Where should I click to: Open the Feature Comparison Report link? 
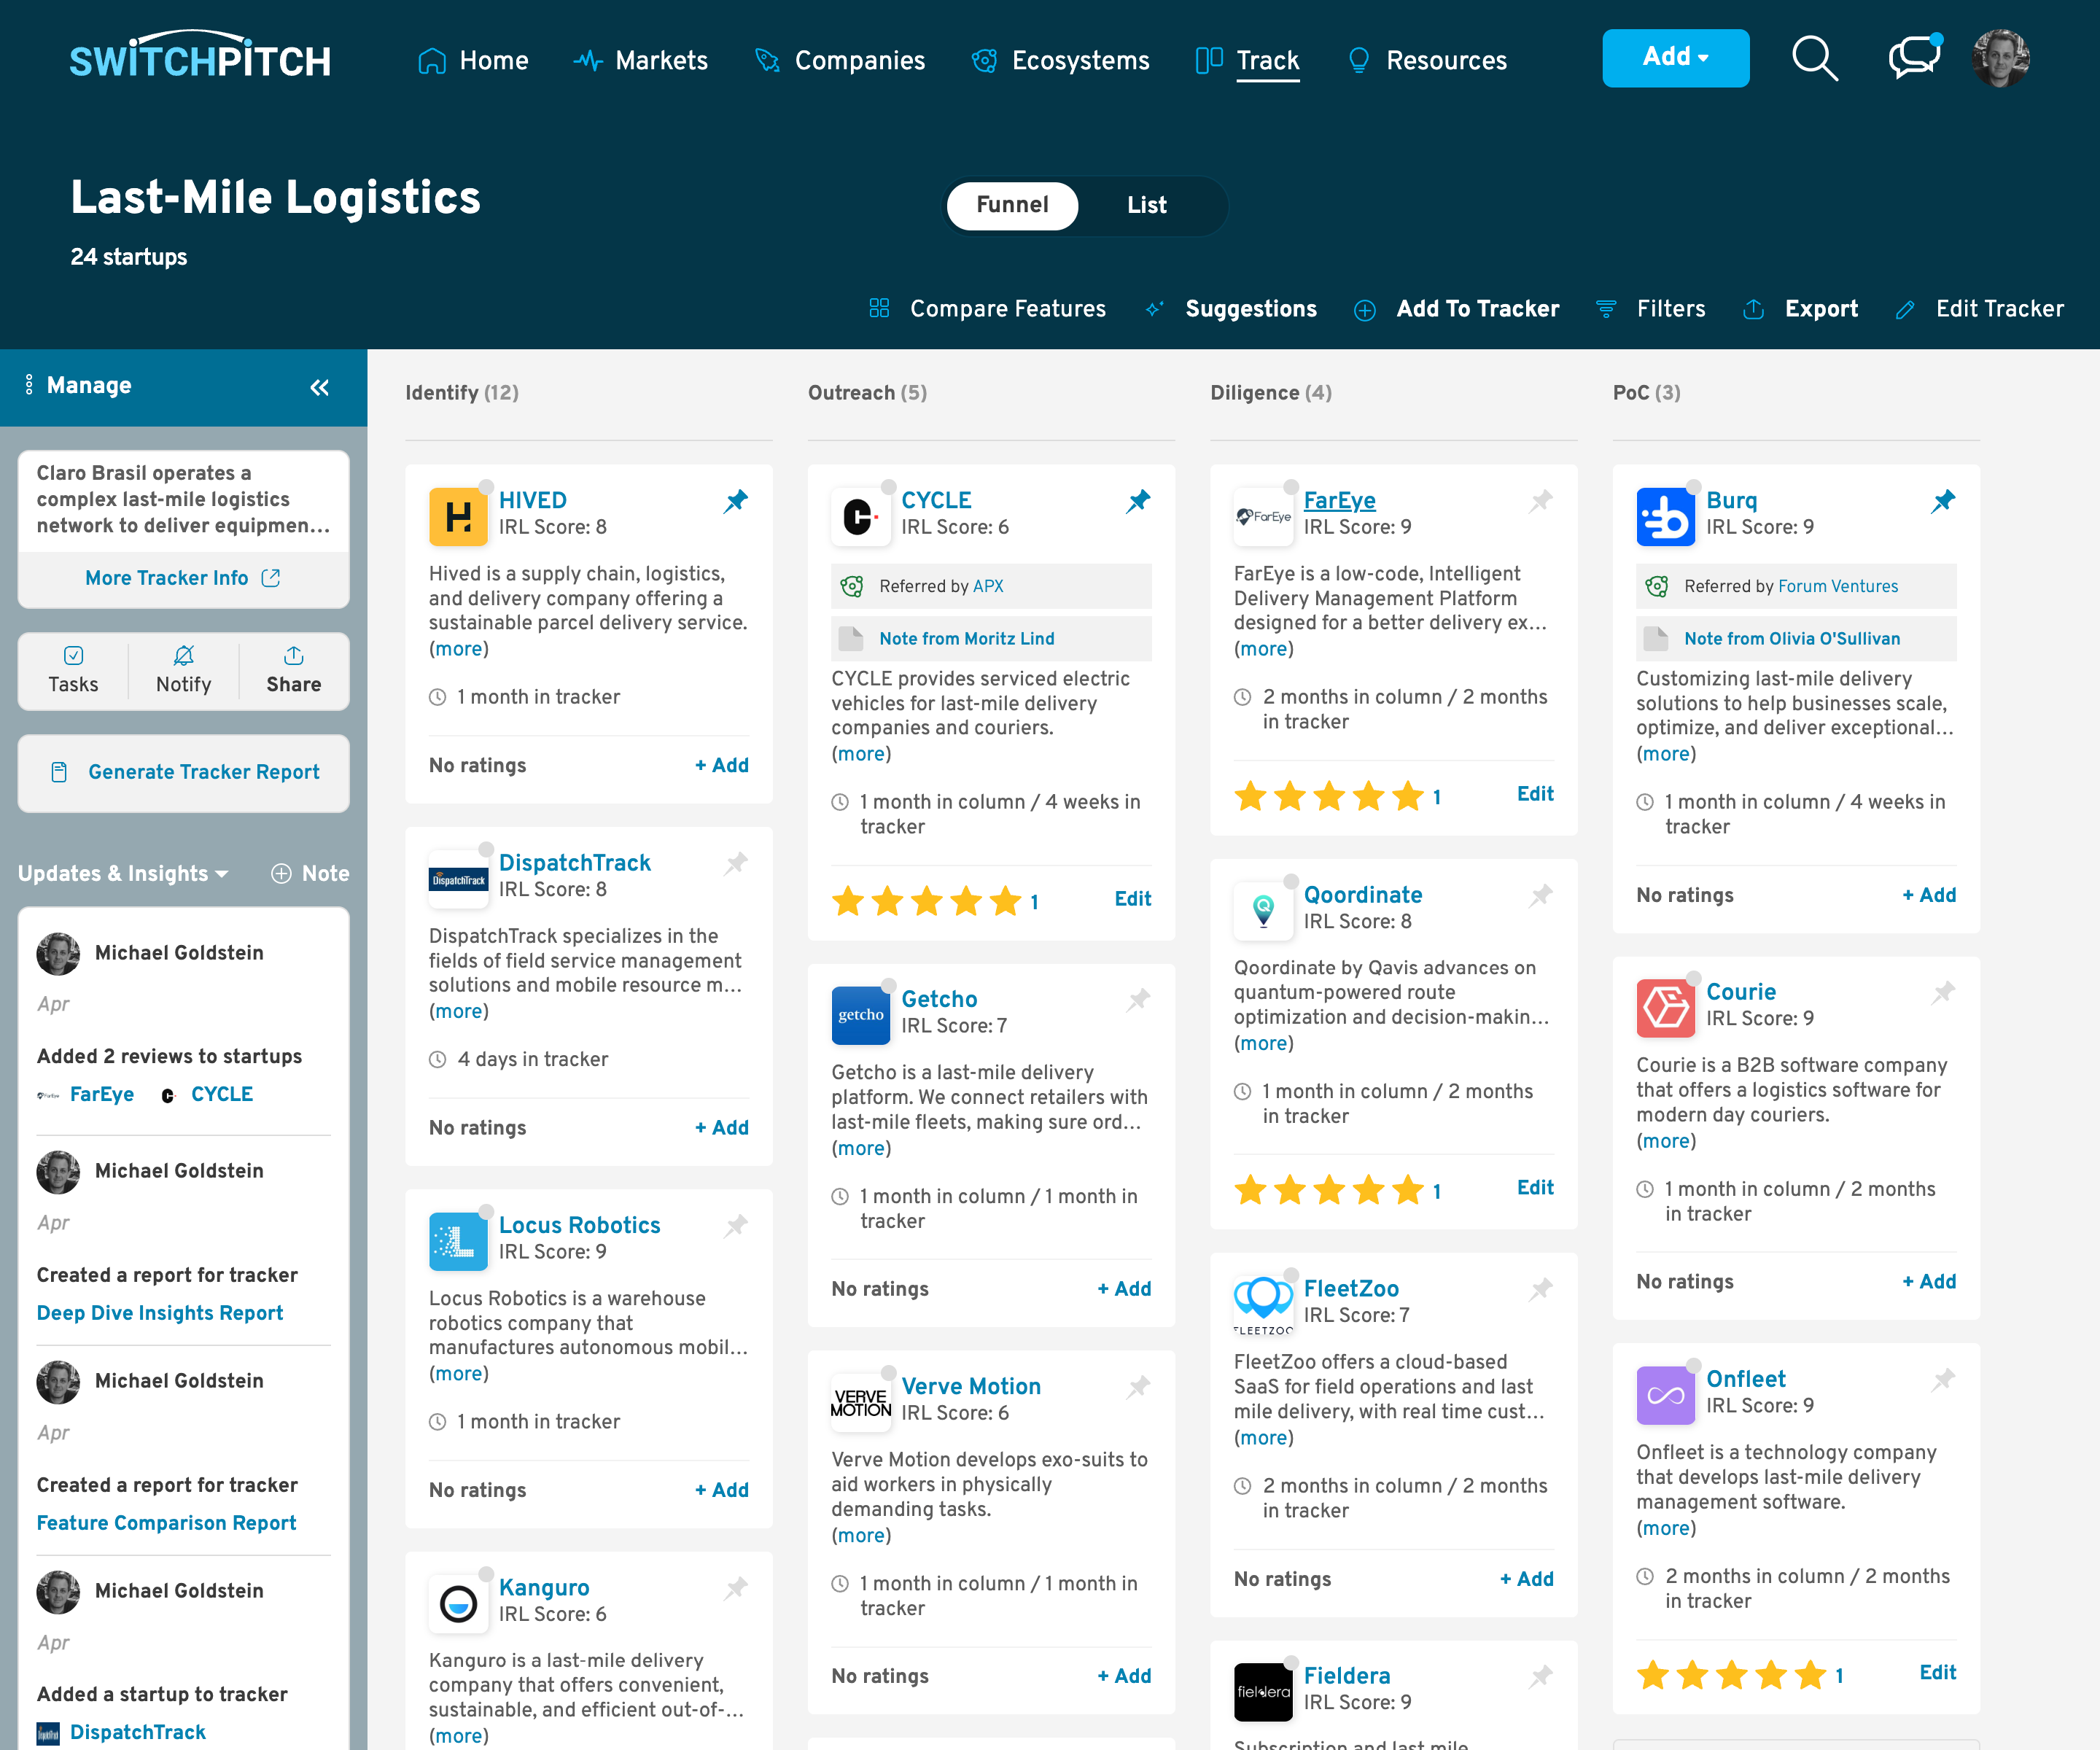click(x=167, y=1522)
